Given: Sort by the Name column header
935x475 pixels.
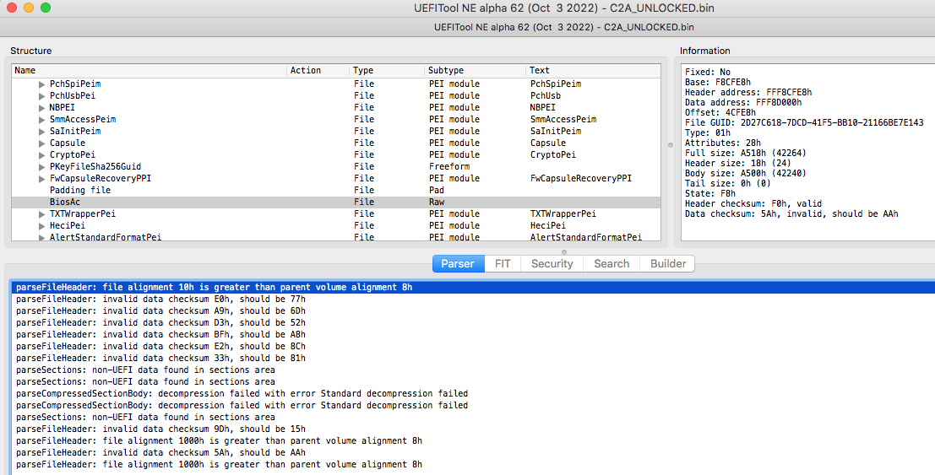Looking at the screenshot, I should pos(149,70).
